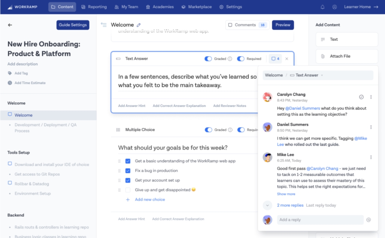Toggle Graded on the Multiple Choice block
385x238 pixels.
coord(208,130)
